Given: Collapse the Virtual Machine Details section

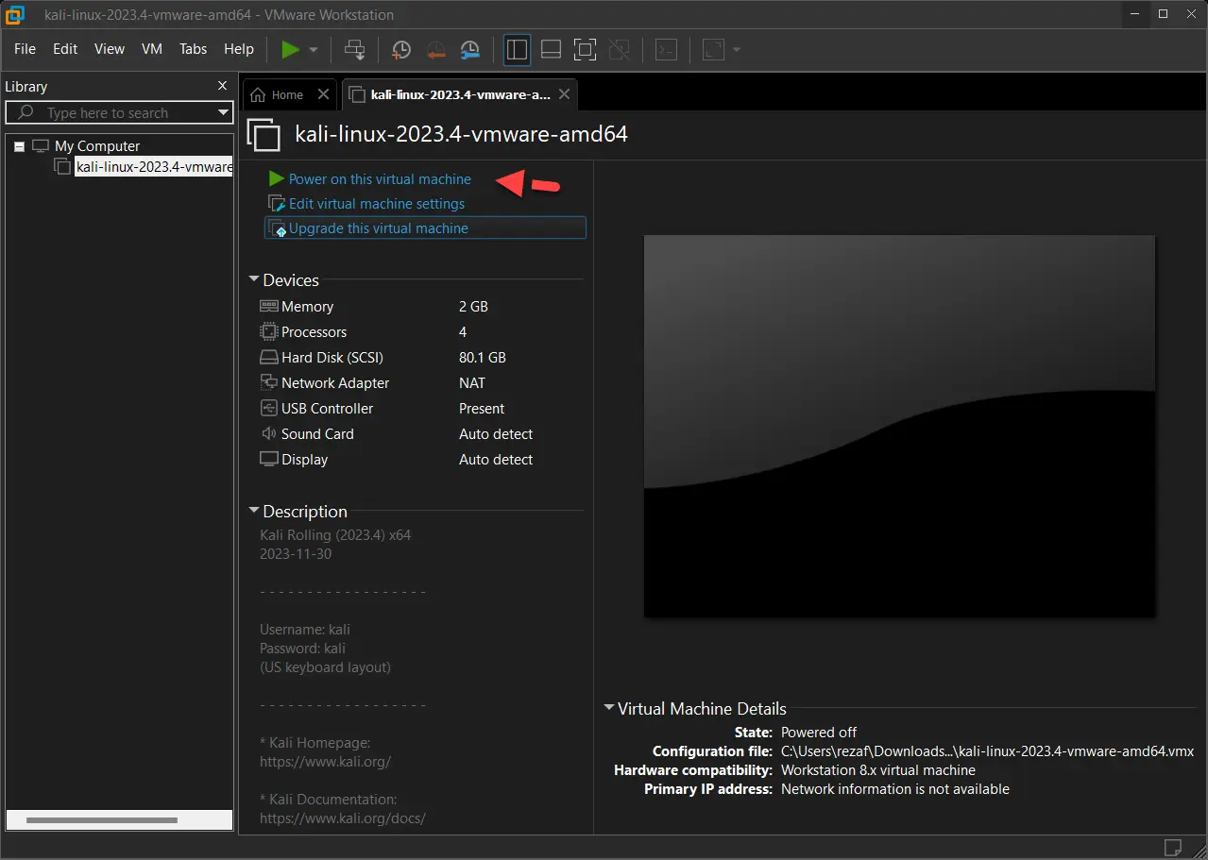Looking at the screenshot, I should tap(608, 708).
